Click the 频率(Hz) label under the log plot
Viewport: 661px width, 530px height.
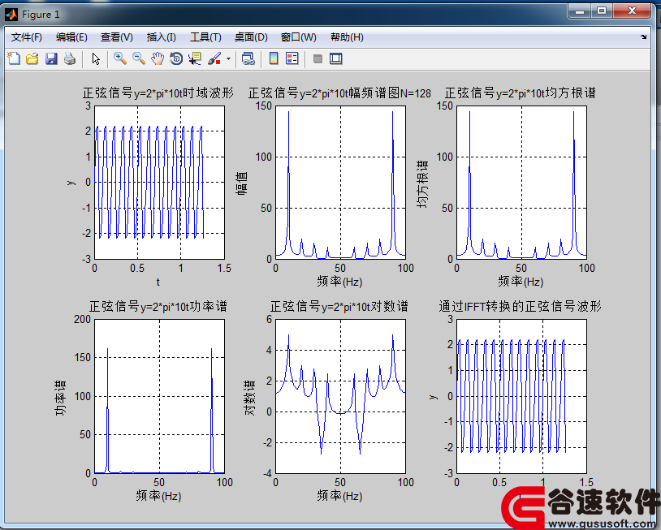(x=339, y=495)
